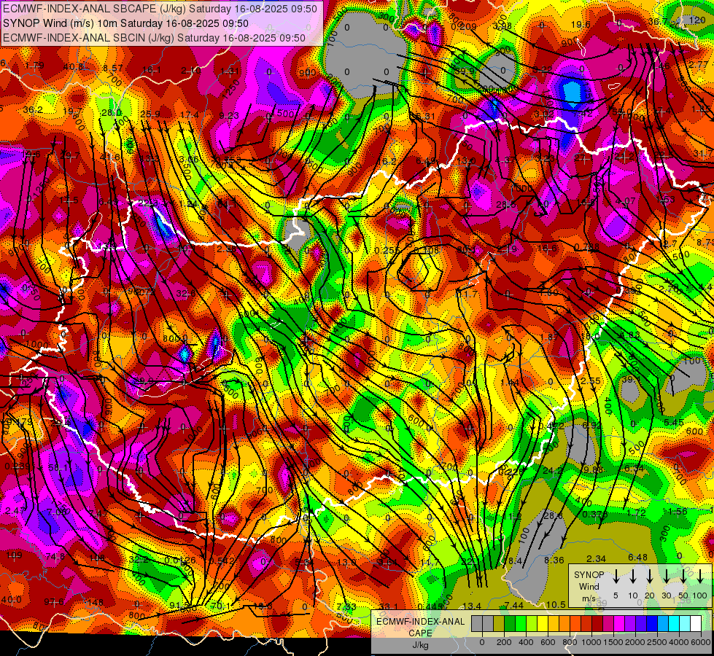The height and width of the screenshot is (656, 714).
Task: Click the 1500 tick label in CAPE legend
Action: click(613, 642)
